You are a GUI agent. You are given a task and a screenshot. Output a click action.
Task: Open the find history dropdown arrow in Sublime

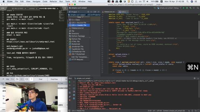pos(32,79)
